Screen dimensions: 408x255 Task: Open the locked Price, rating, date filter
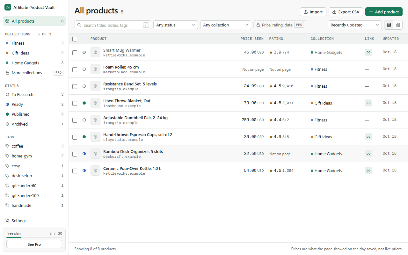(280, 25)
